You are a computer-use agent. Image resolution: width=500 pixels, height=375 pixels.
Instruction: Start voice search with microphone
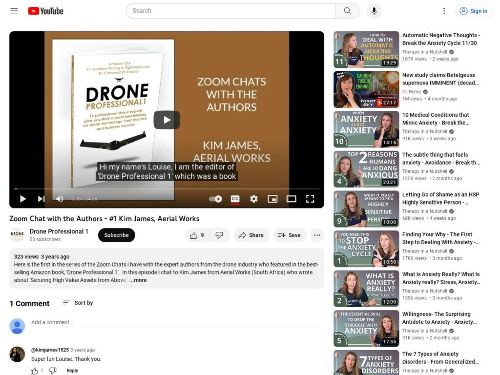[374, 11]
